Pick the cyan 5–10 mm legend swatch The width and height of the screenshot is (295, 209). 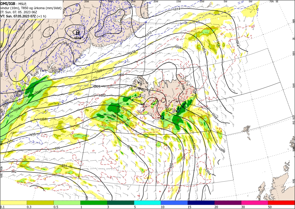[147, 203]
